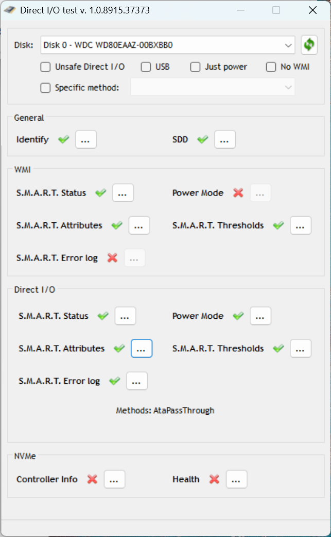This screenshot has width=331, height=537.
Task: Open WMI S.M.A.R.T. Thresholds details button
Action: (301, 225)
